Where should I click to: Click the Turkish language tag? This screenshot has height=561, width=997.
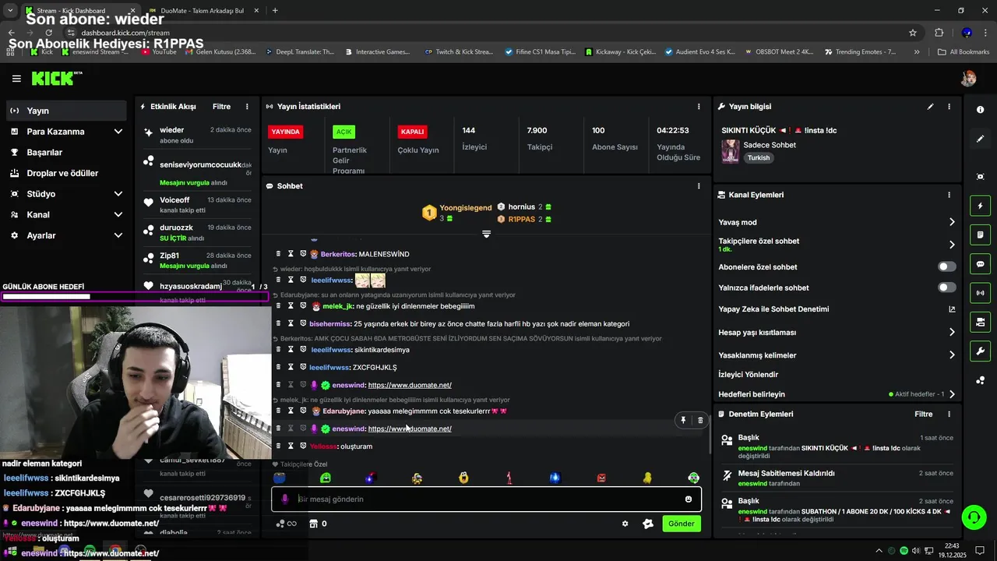(x=759, y=157)
